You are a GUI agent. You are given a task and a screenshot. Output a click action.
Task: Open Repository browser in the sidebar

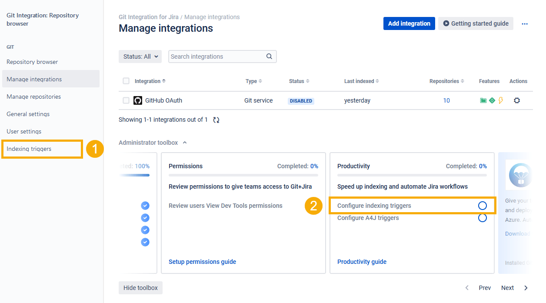coord(32,62)
